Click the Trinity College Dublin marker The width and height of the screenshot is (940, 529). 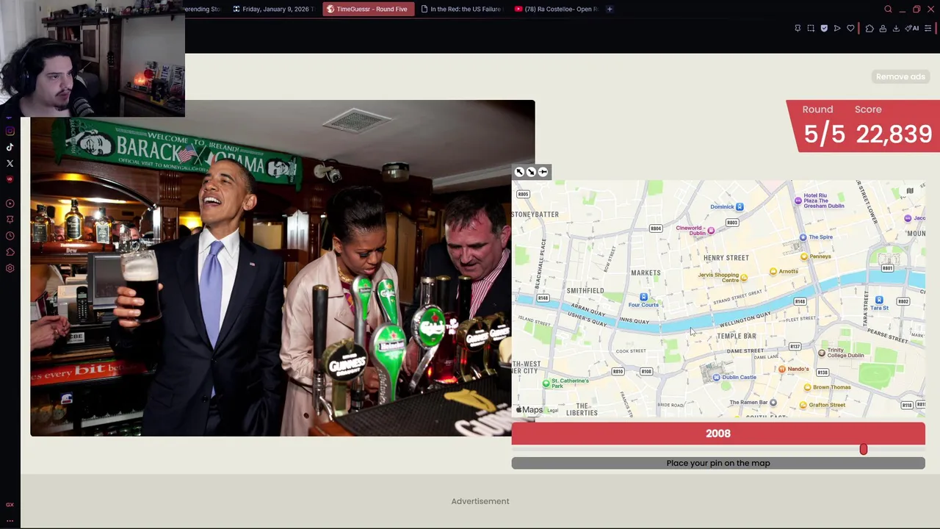point(822,353)
